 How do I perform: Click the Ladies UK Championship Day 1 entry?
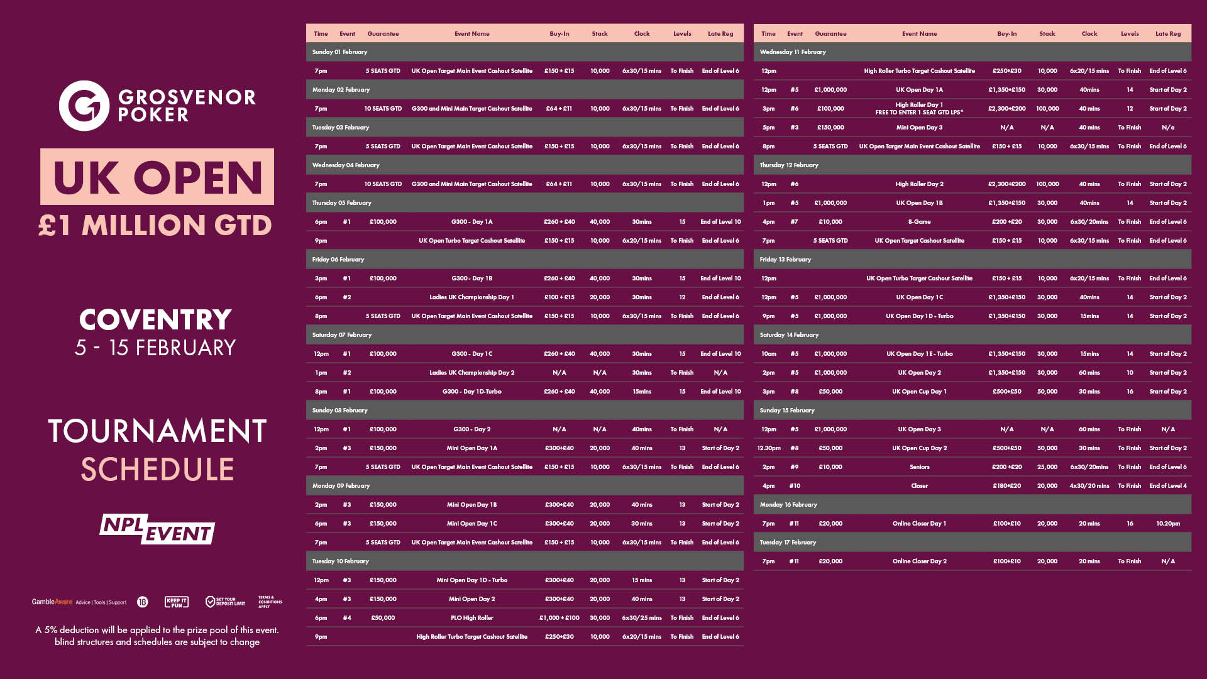click(471, 297)
